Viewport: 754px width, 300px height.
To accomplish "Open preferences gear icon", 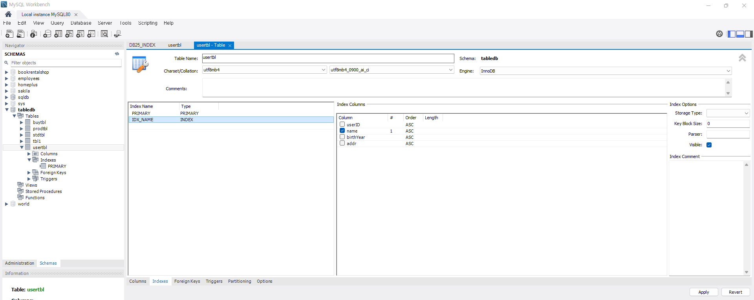I will pos(719,34).
